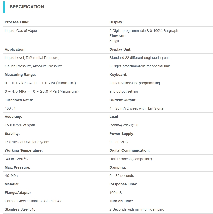The width and height of the screenshot is (213, 214).
Task: Click the Process Fluid label
Action: pos(17,22)
